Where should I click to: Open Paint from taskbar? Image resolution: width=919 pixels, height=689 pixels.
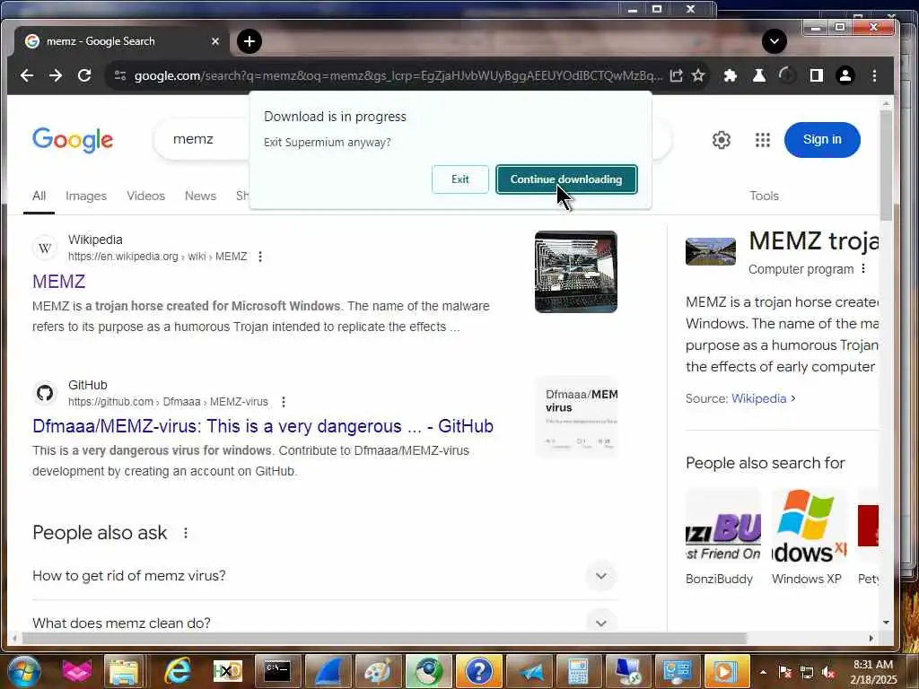point(379,671)
